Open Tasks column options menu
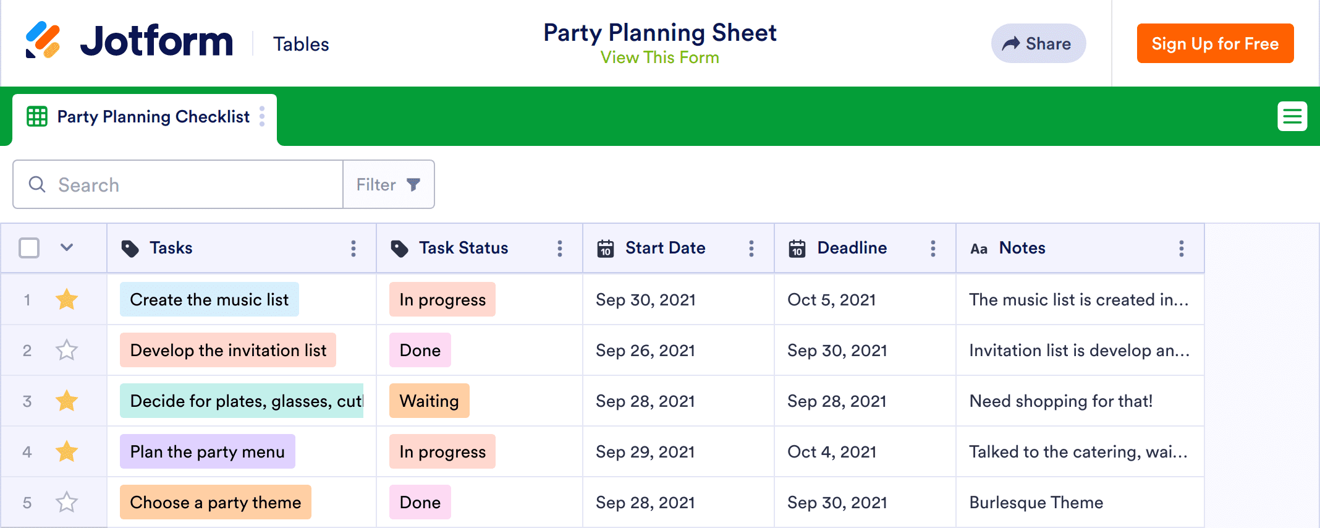 (x=353, y=249)
